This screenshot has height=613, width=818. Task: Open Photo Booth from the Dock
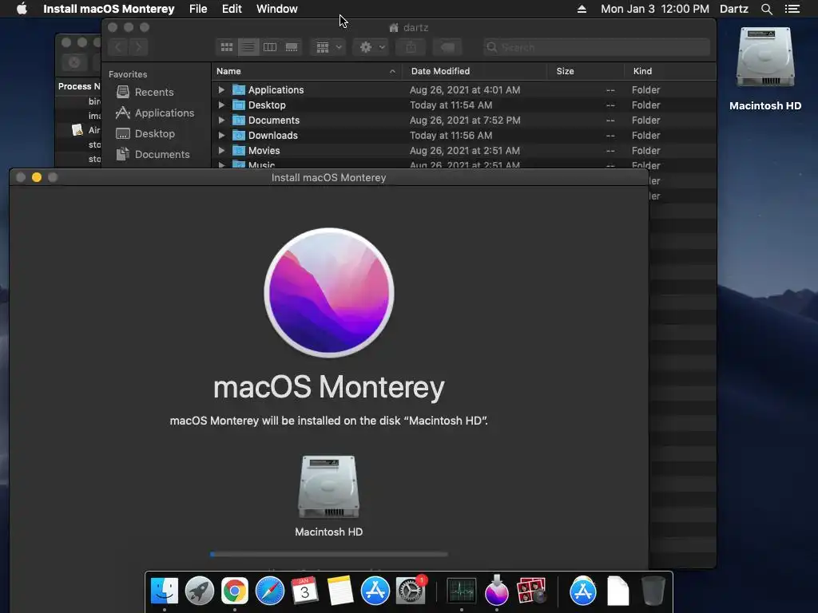pos(531,591)
